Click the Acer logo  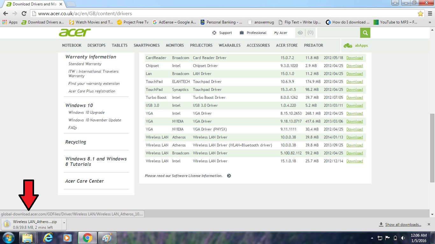tap(75, 32)
